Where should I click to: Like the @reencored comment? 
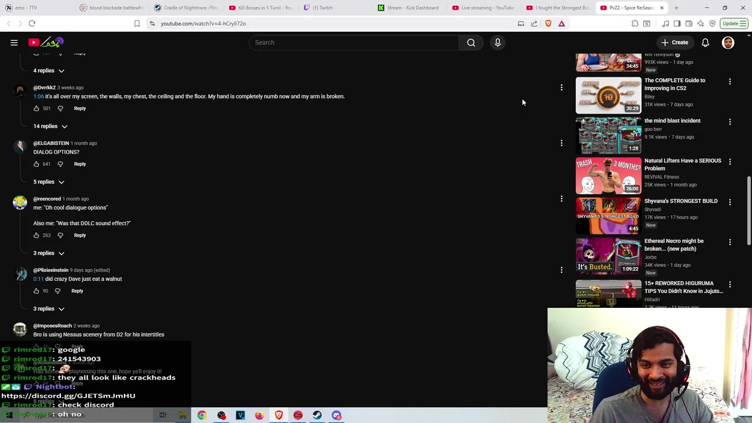pyautogui.click(x=36, y=235)
